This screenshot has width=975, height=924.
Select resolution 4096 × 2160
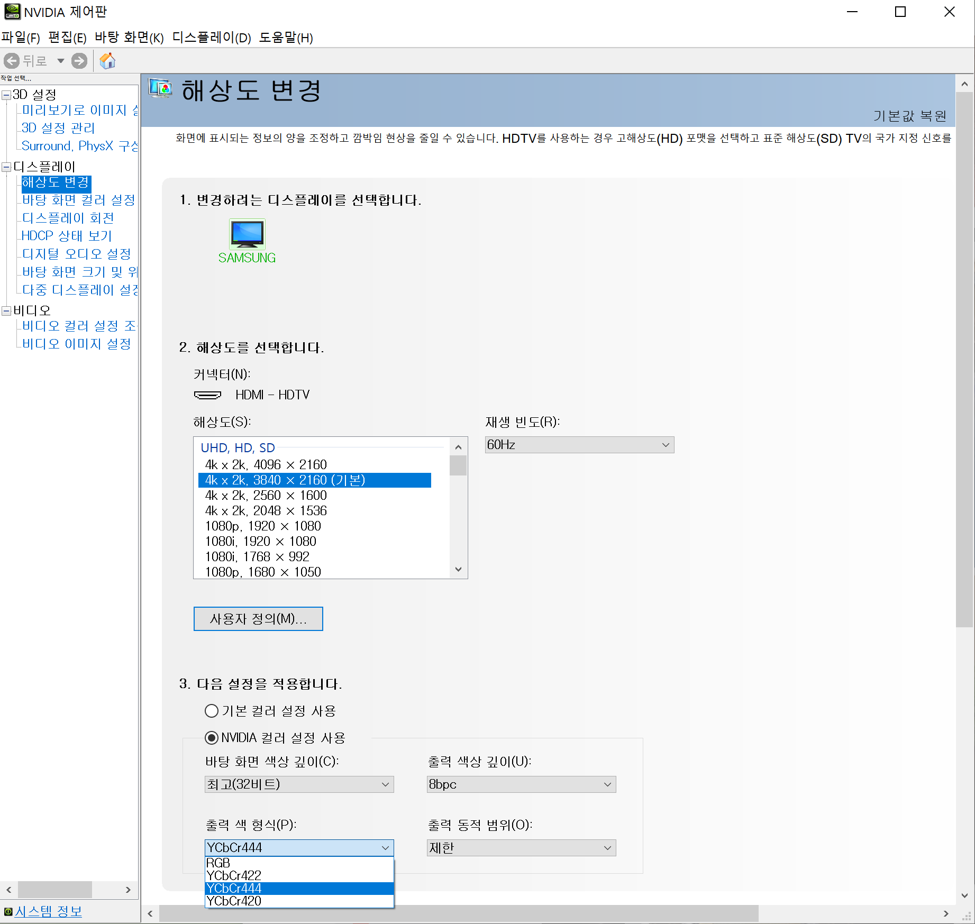point(315,465)
